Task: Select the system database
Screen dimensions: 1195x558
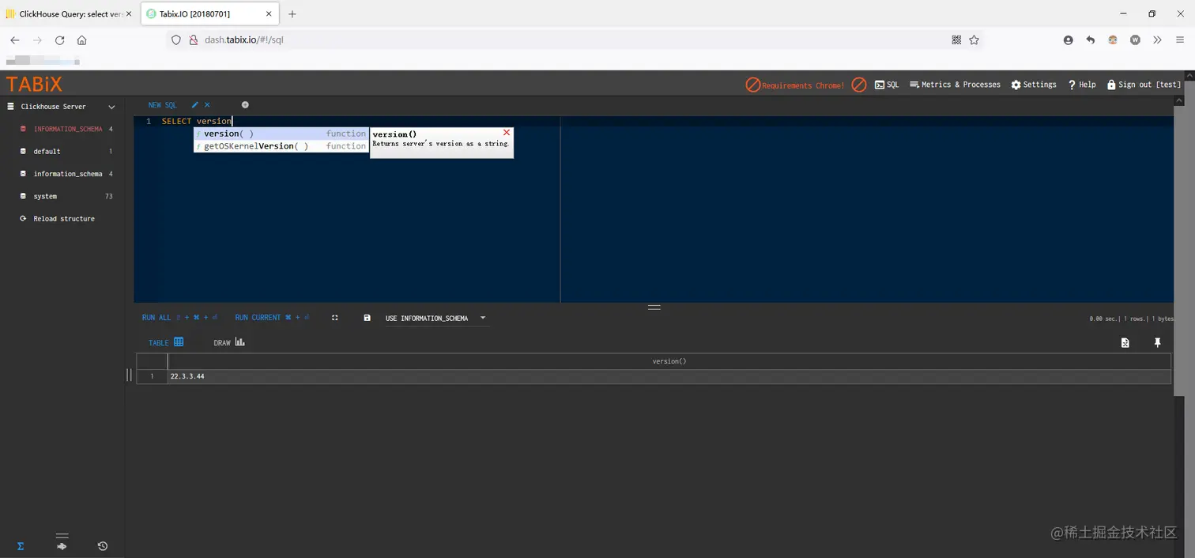Action: [x=45, y=196]
